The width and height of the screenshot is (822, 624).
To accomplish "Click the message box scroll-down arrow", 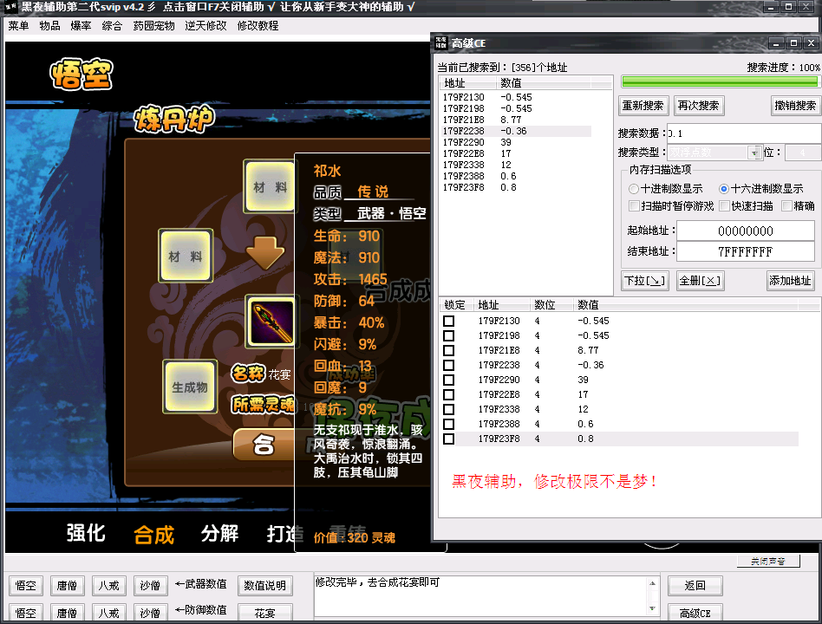I will click(652, 608).
